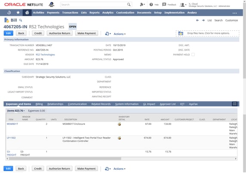The image size is (246, 178).
Task: Open the Create New icon menu
Action: (142, 5)
